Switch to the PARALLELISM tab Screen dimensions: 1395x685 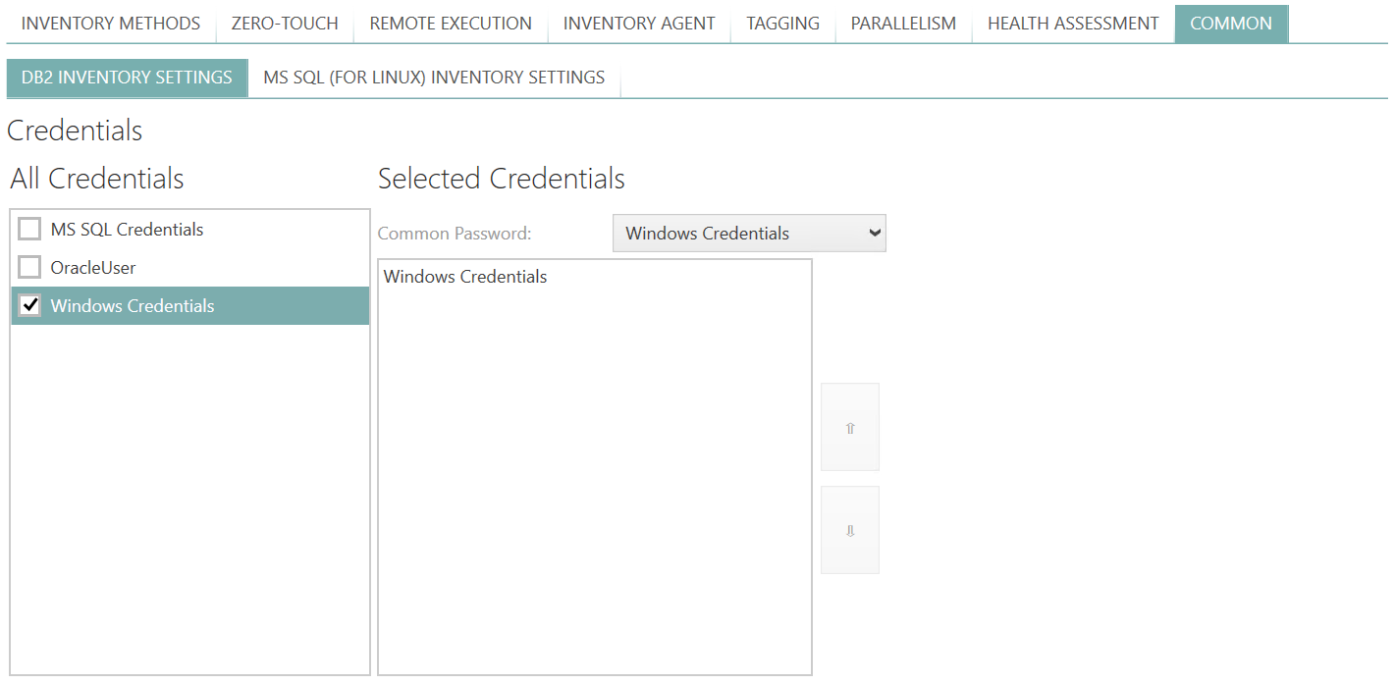click(x=902, y=23)
